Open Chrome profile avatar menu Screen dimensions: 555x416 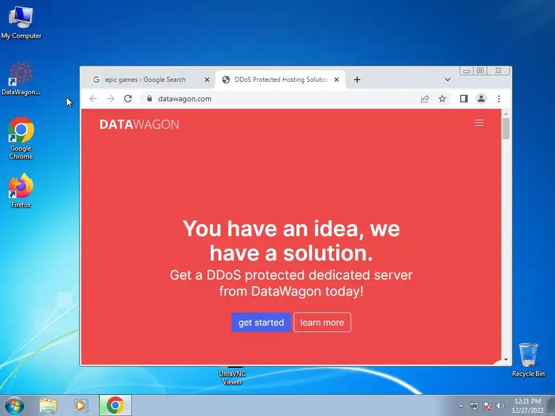pyautogui.click(x=481, y=99)
